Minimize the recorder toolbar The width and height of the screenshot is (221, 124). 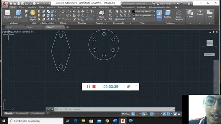[136, 85]
